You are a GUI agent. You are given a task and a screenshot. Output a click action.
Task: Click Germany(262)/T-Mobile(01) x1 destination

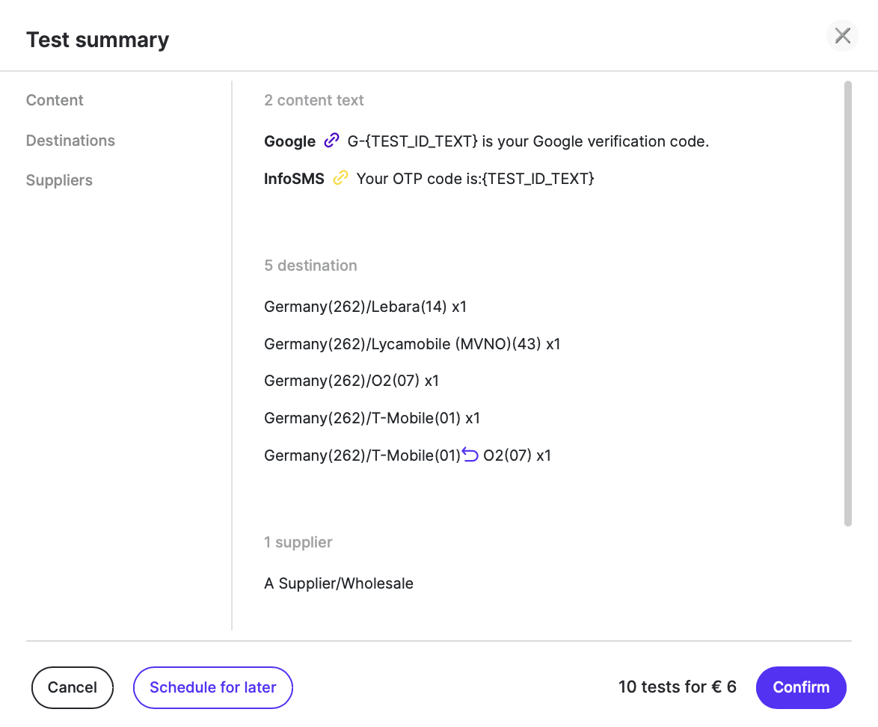coord(372,418)
